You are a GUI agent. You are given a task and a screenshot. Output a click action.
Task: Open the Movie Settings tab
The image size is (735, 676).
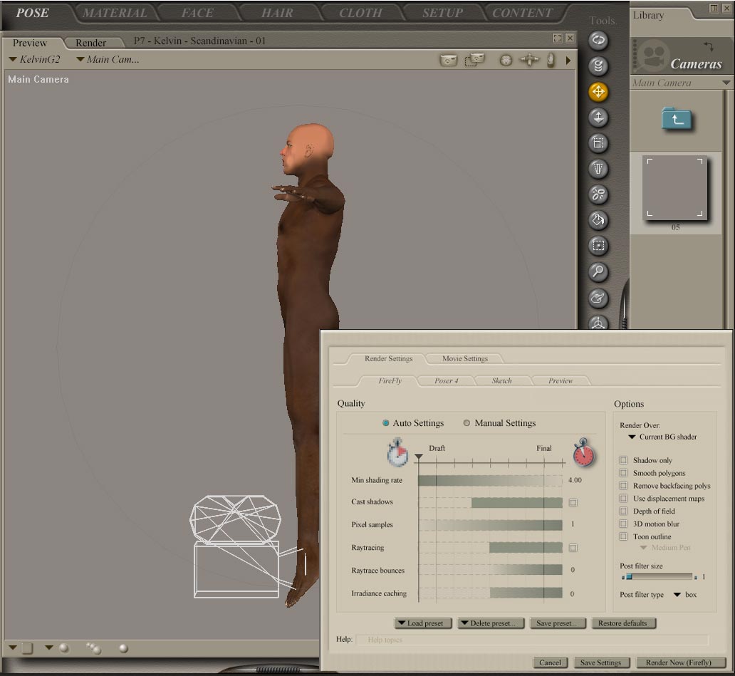[464, 358]
